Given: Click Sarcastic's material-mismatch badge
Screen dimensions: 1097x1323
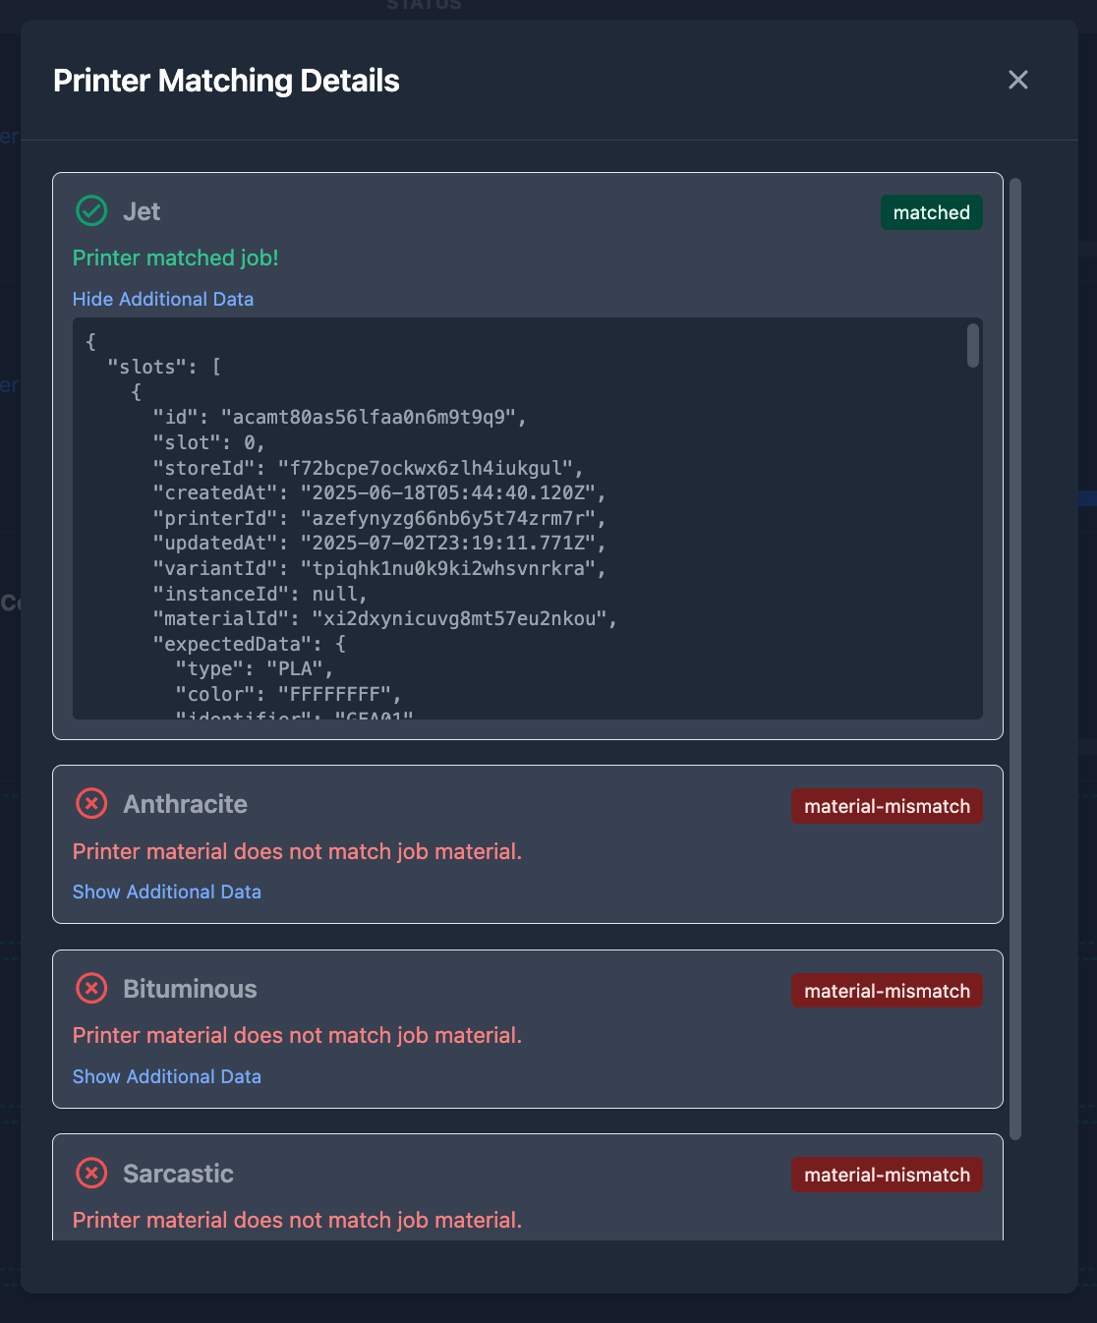Looking at the screenshot, I should (887, 1175).
